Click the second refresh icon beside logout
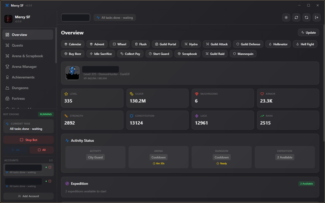The width and height of the screenshot is (325, 203). (306, 17)
